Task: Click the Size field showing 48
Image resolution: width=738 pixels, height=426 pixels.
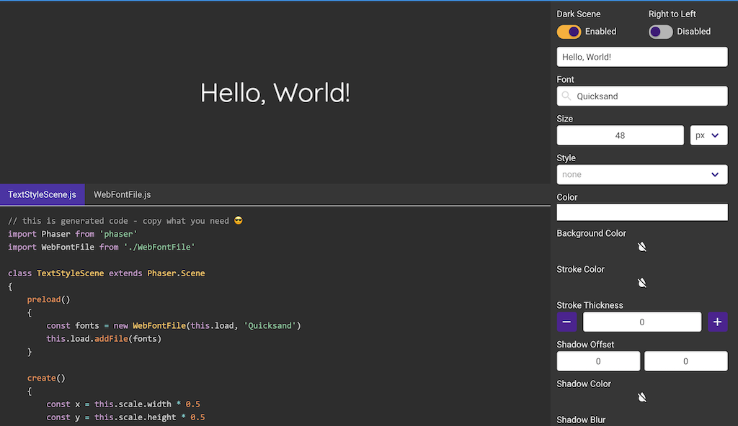Action: tap(620, 135)
